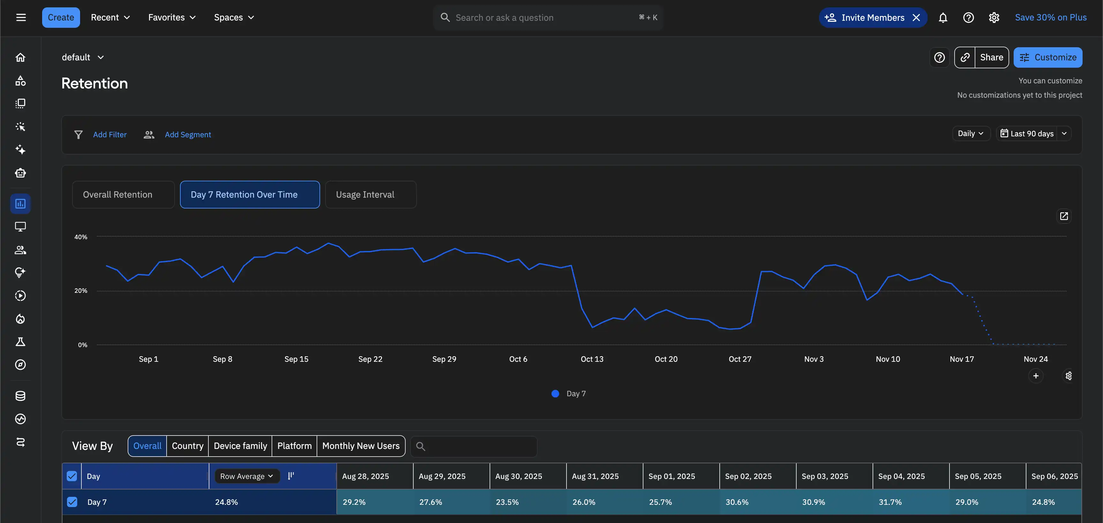This screenshot has width=1103, height=523.
Task: Open the experiment flask icon in sidebar
Action: (x=20, y=341)
